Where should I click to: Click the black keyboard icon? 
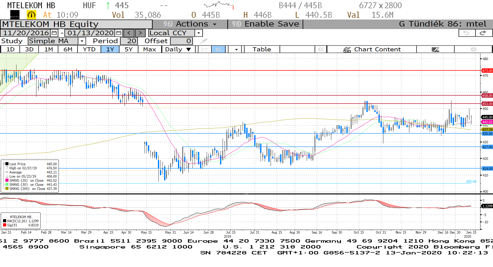click(x=15, y=15)
